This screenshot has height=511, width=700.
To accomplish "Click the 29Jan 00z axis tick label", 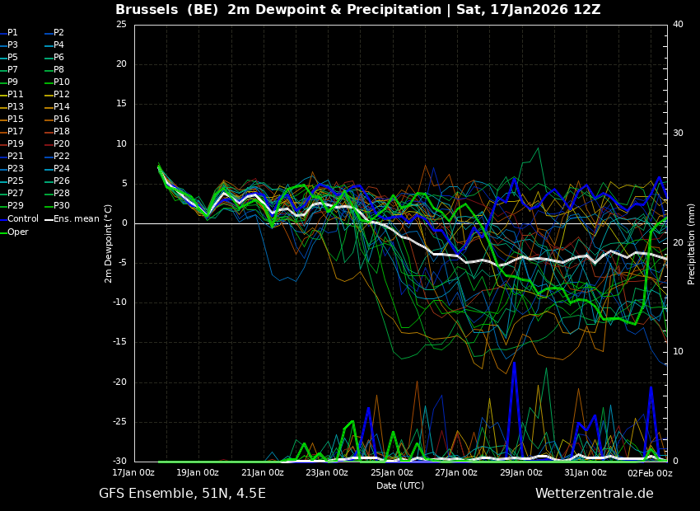I will point(521,473).
